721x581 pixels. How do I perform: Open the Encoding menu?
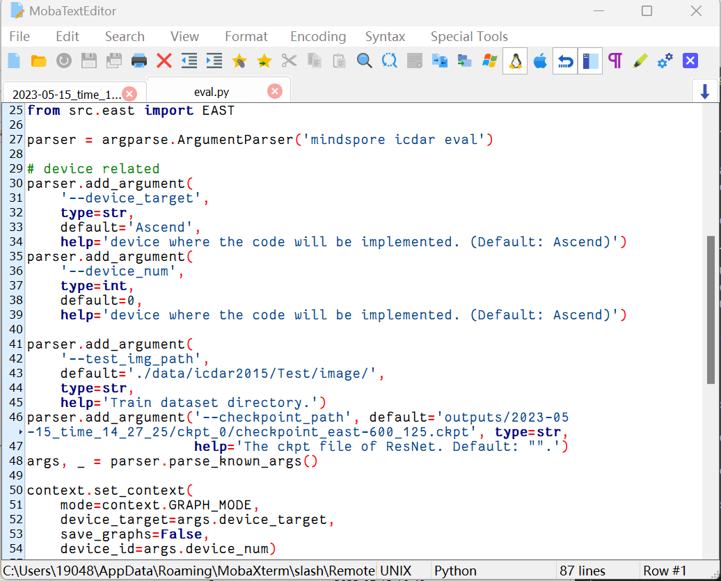pyautogui.click(x=318, y=37)
